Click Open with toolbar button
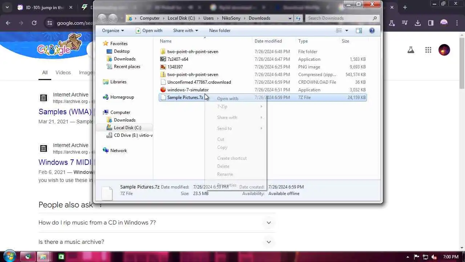 (149, 31)
